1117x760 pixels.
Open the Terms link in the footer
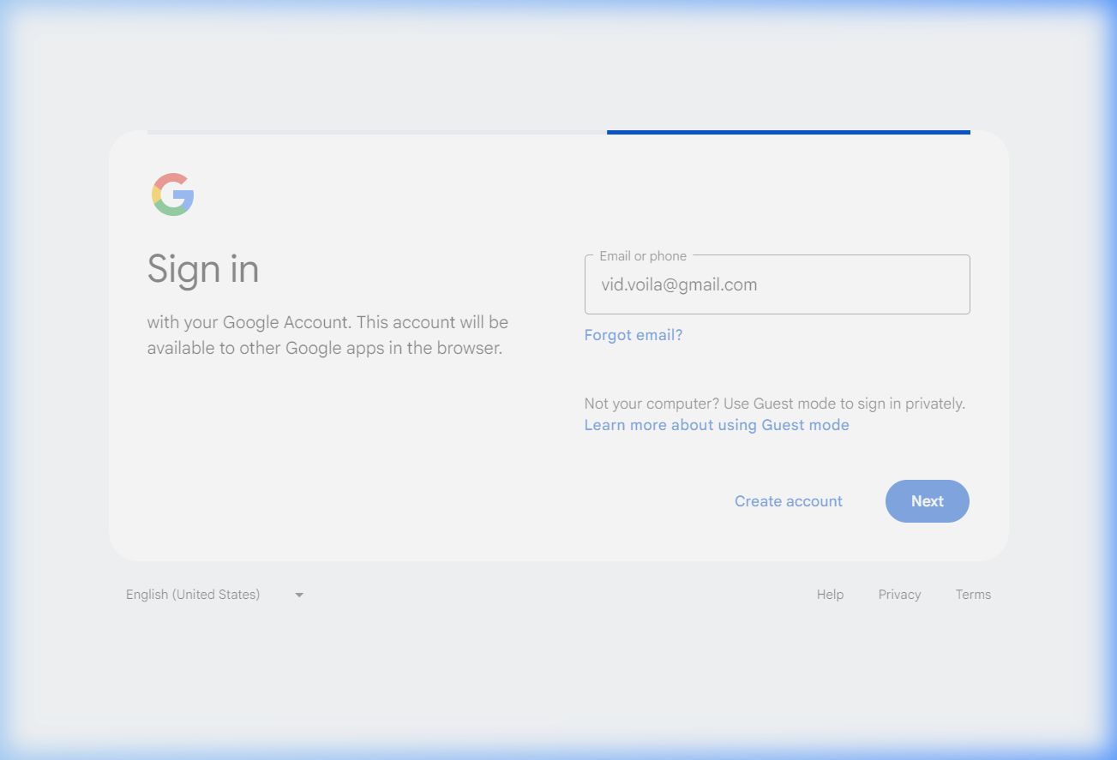click(x=973, y=595)
